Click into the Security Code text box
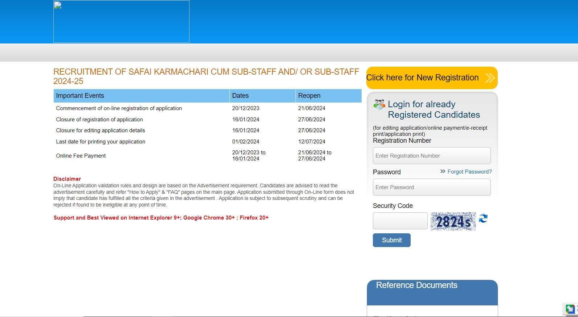The image size is (578, 317). [400, 221]
